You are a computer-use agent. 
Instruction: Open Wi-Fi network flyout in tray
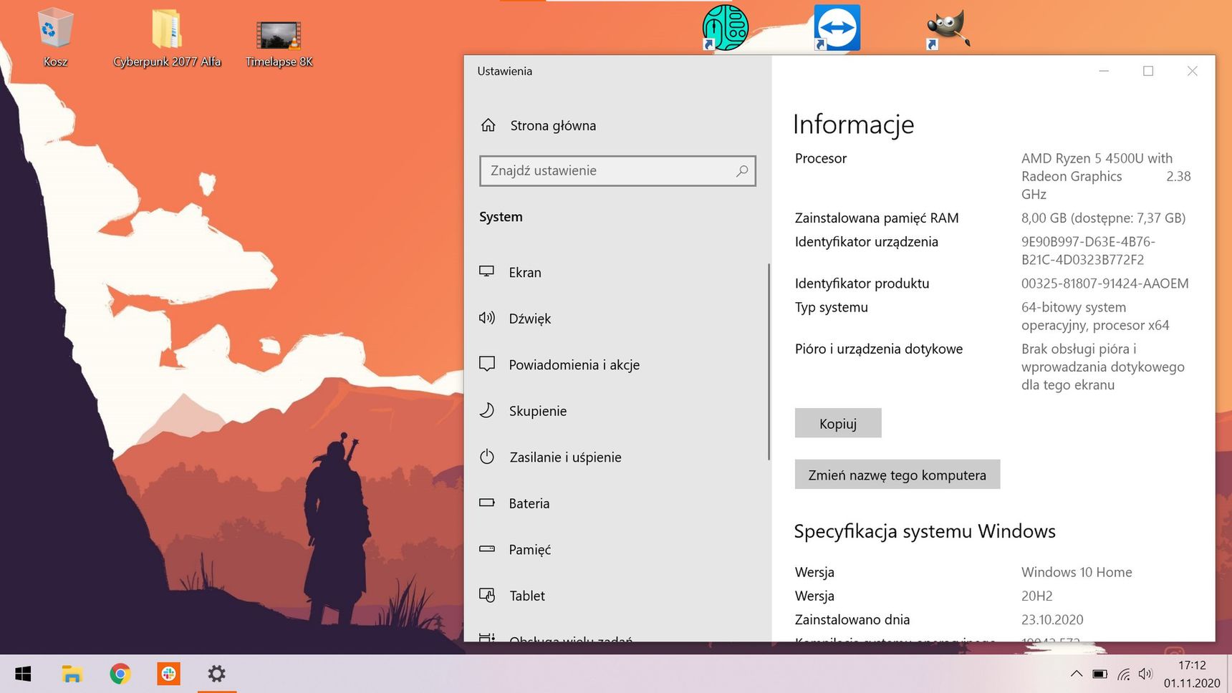(1123, 674)
